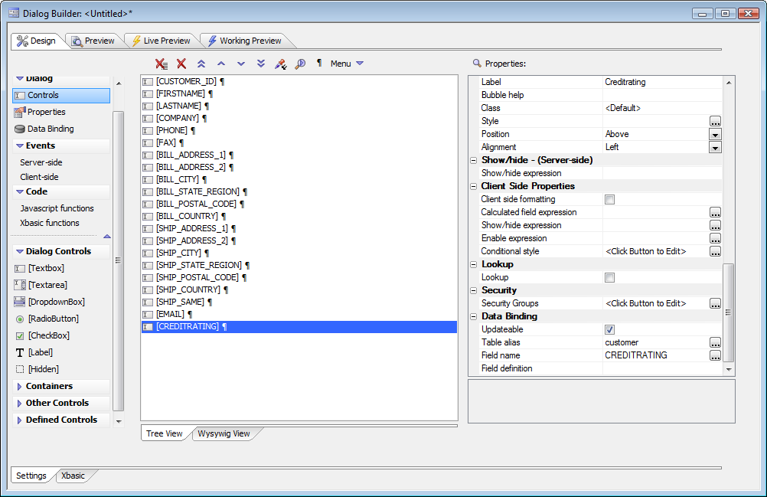Expand the Containers section
Screen dimensions: 767x497
pyautogui.click(x=19, y=387)
